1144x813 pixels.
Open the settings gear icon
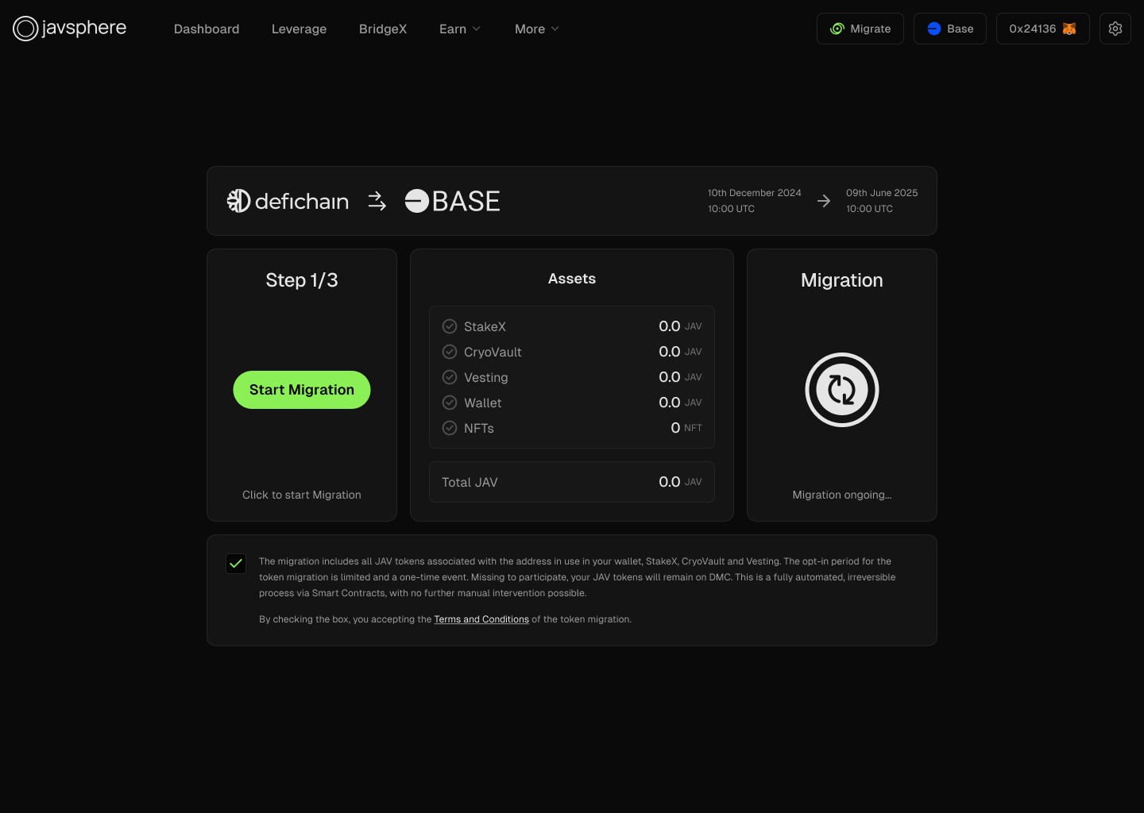(x=1115, y=29)
